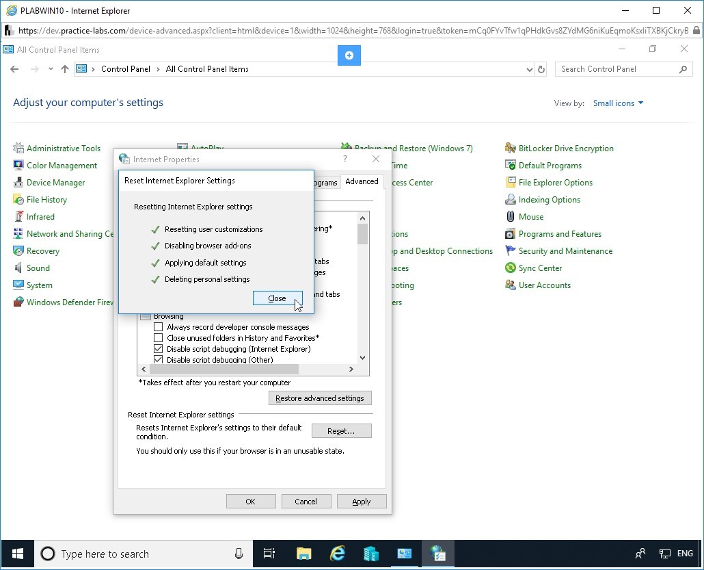Click the Reset... button
The width and height of the screenshot is (704, 570).
341,430
